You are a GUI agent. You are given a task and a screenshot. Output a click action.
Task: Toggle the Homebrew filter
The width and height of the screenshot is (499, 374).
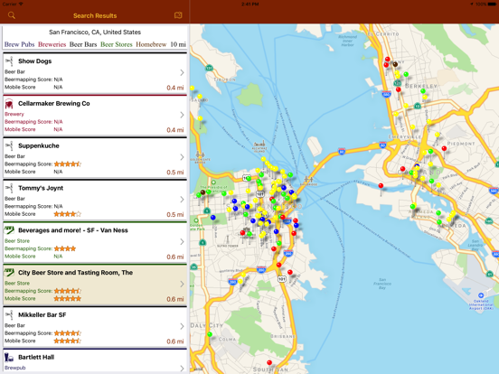(x=151, y=44)
